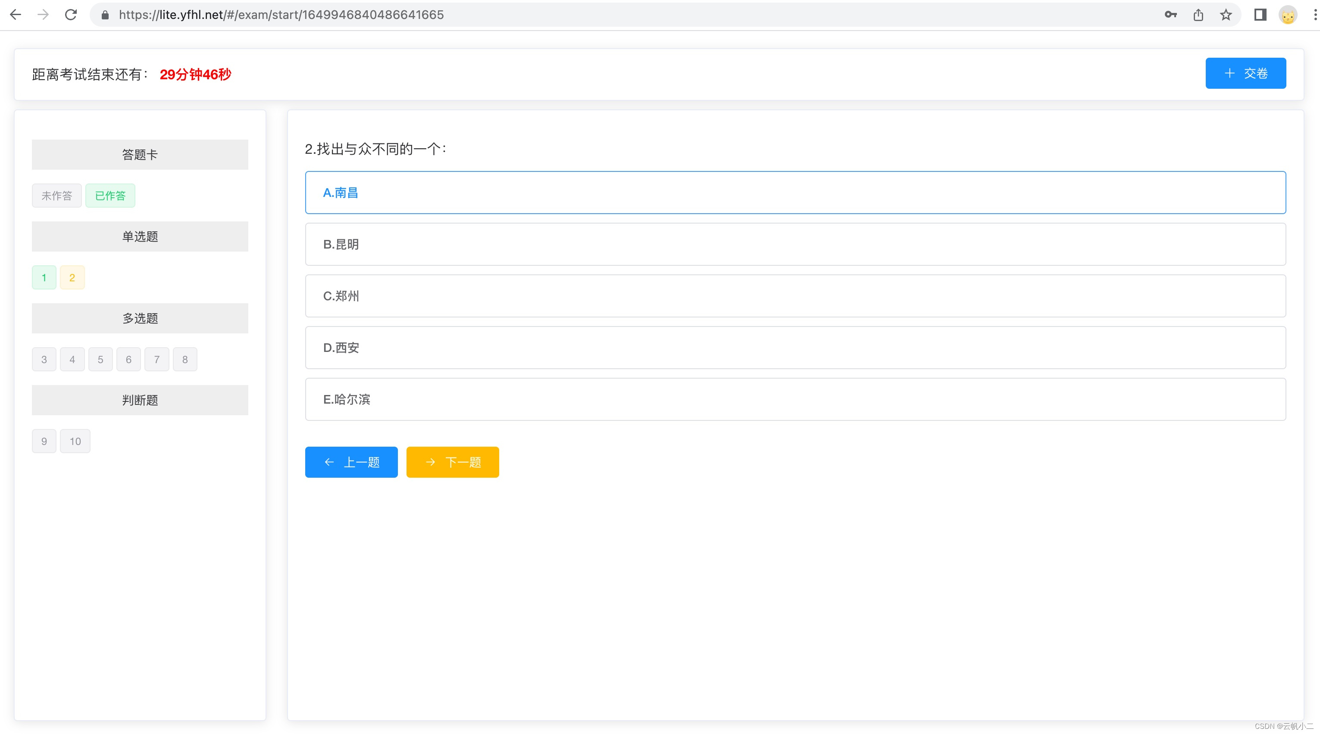
Task: Go to next question with 下一题
Action: [x=453, y=462]
